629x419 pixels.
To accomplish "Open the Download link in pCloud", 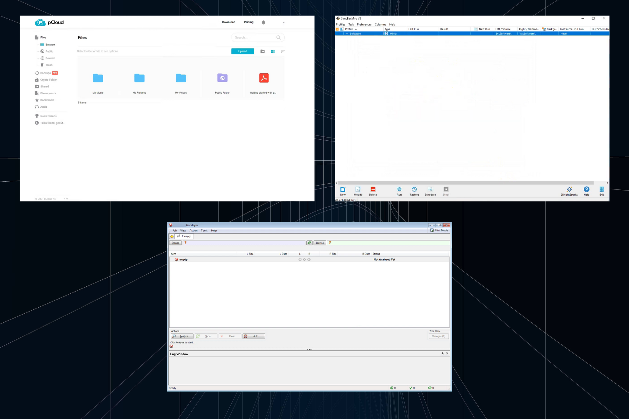I will [229, 22].
